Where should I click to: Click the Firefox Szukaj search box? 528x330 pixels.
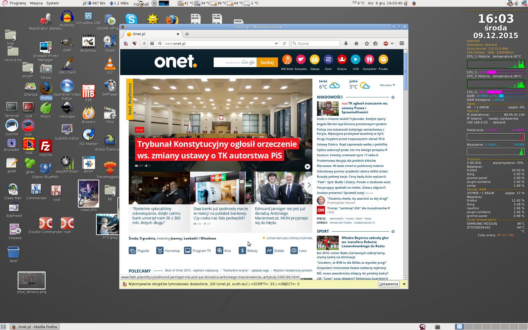[x=316, y=43]
